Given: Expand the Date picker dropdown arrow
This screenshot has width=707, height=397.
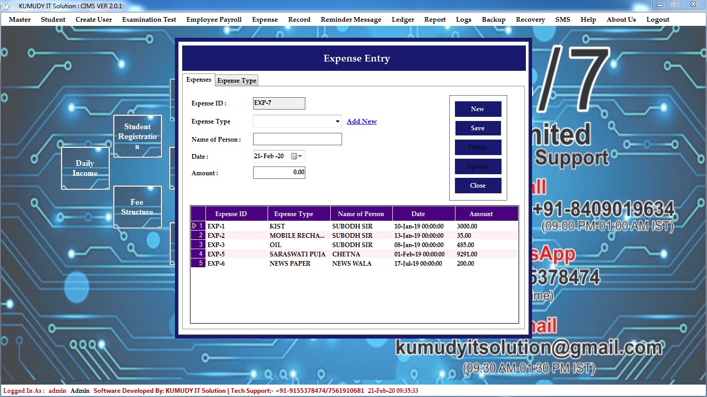Looking at the screenshot, I should [300, 156].
